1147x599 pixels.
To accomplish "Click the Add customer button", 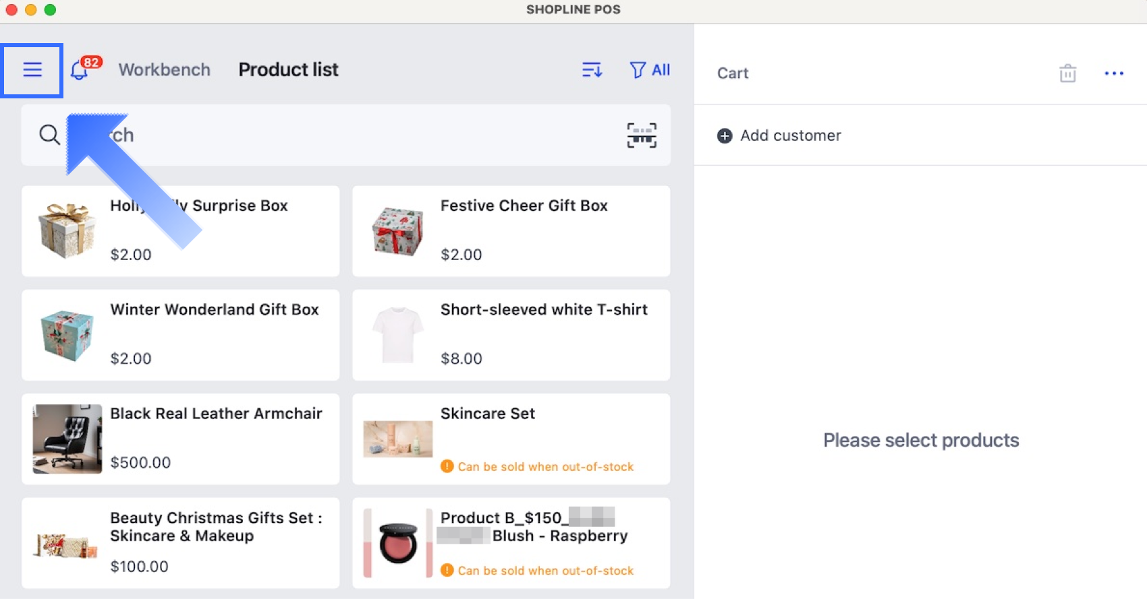I will [790, 136].
